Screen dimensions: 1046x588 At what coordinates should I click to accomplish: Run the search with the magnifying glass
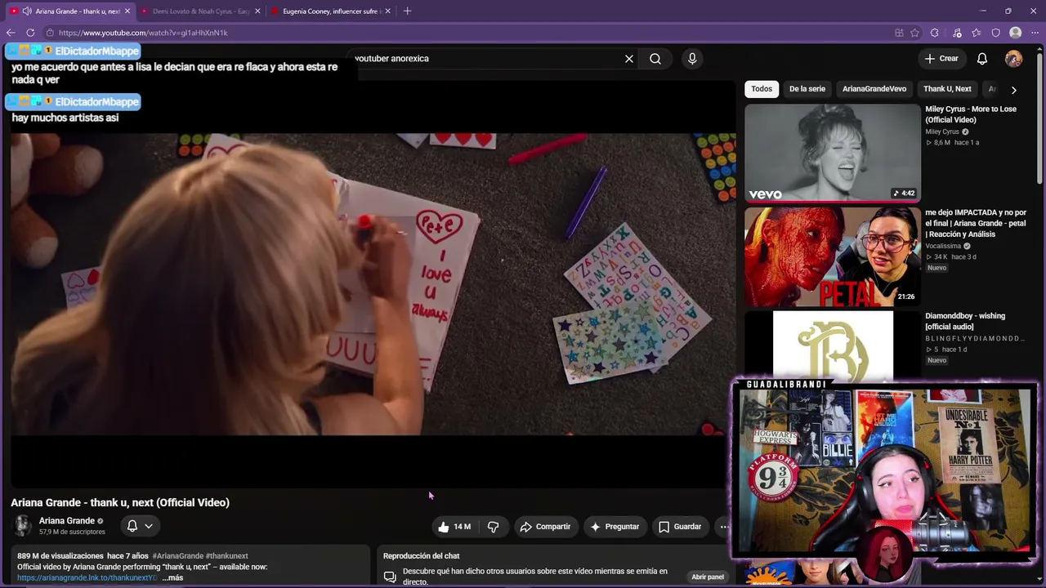click(x=655, y=59)
